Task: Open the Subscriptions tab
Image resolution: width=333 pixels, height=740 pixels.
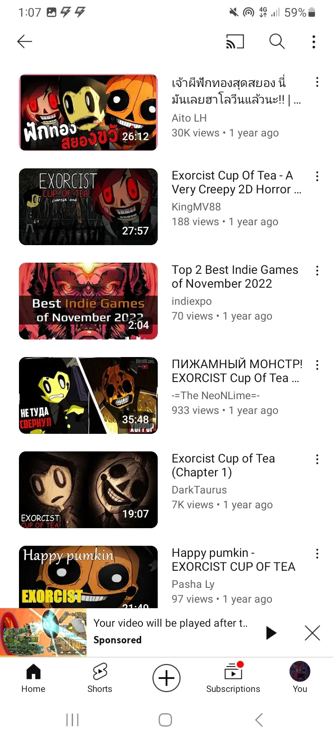Action: [x=233, y=678]
